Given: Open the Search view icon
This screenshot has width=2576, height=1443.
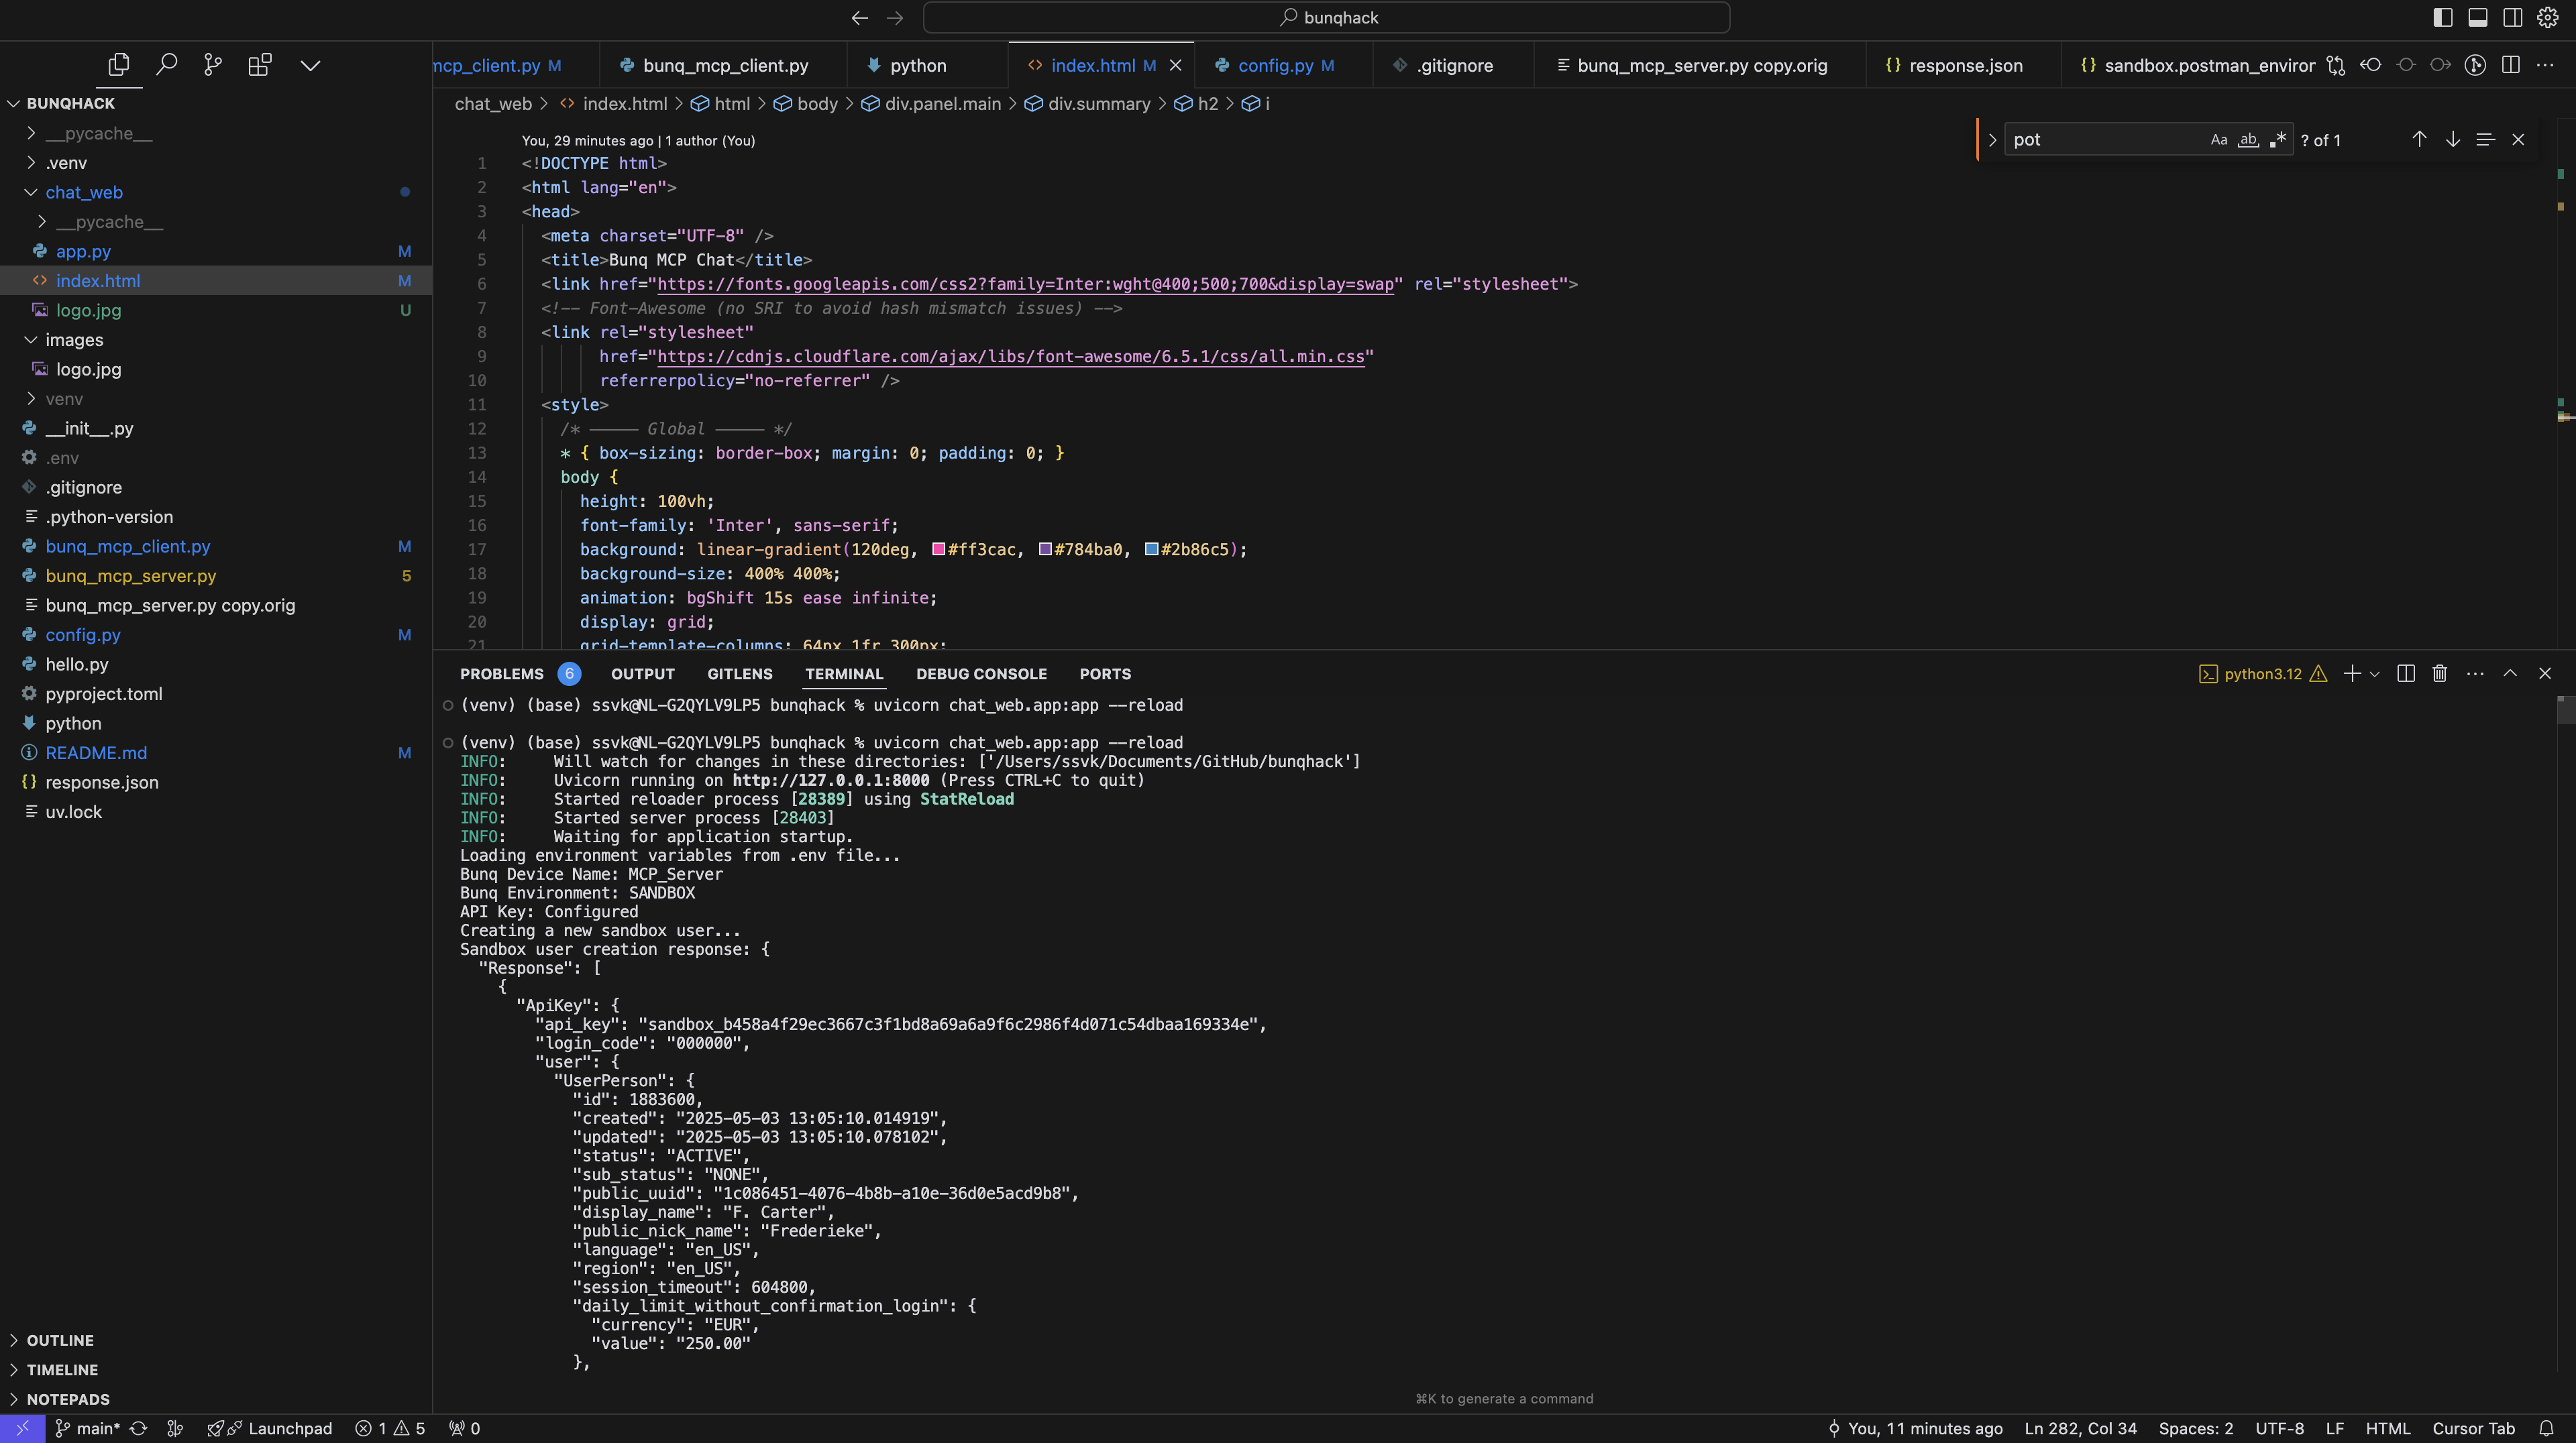Looking at the screenshot, I should [166, 65].
